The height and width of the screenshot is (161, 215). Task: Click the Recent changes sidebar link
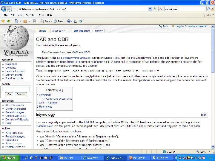(x=15, y=112)
